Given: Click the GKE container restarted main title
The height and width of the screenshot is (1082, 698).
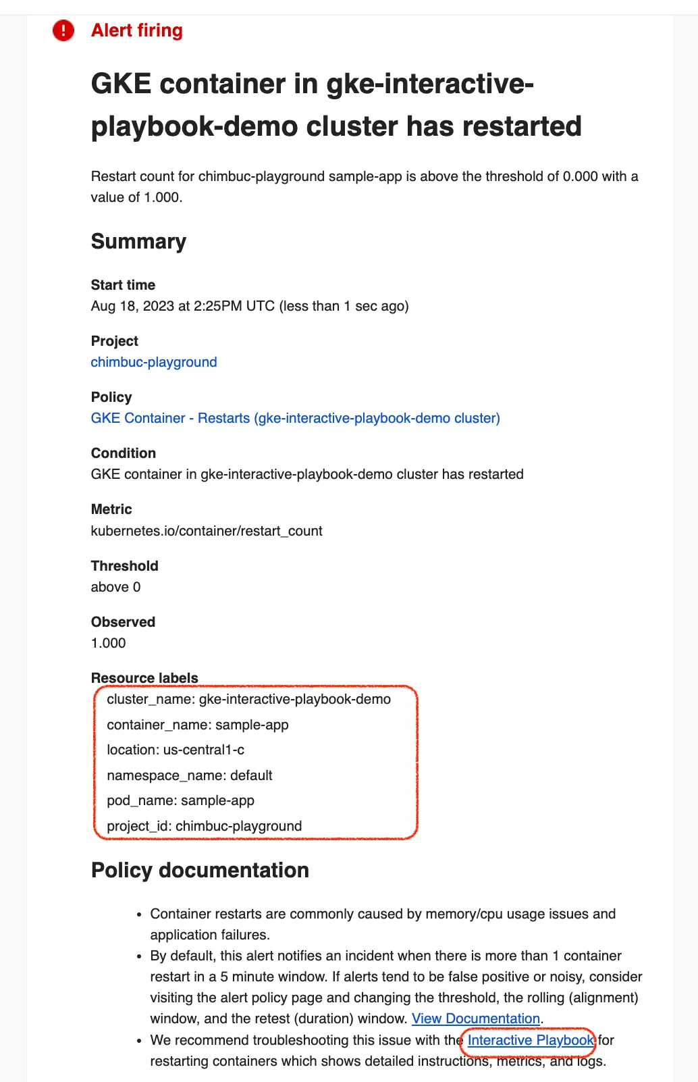Looking at the screenshot, I should (x=336, y=105).
